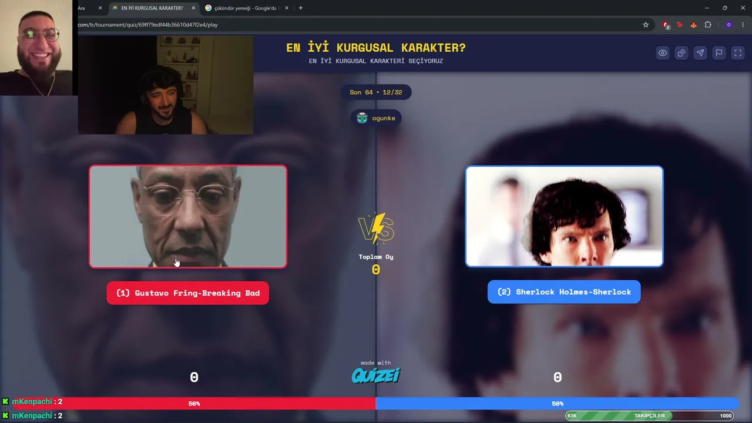Open the MetaMask fox extension
Viewport: 752px width, 423px height.
[x=694, y=25]
